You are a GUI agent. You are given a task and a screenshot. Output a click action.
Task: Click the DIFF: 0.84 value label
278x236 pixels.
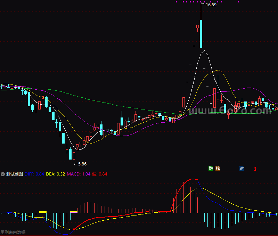click(x=34, y=174)
